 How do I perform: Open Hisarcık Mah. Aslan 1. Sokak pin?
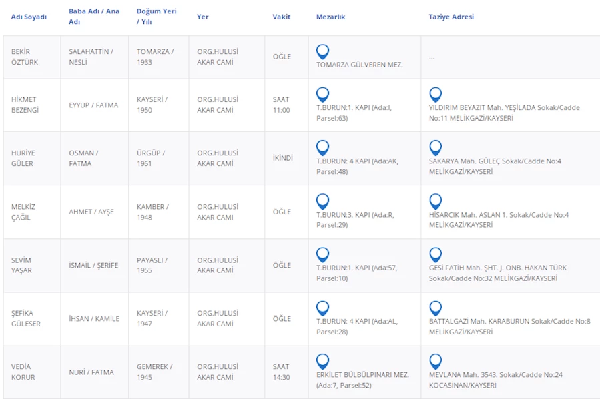tap(435, 201)
